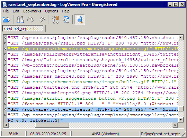This screenshot has width=187, height=138.
Task: Click the LogViewer Pro title bar icon
Action: click(5, 4)
